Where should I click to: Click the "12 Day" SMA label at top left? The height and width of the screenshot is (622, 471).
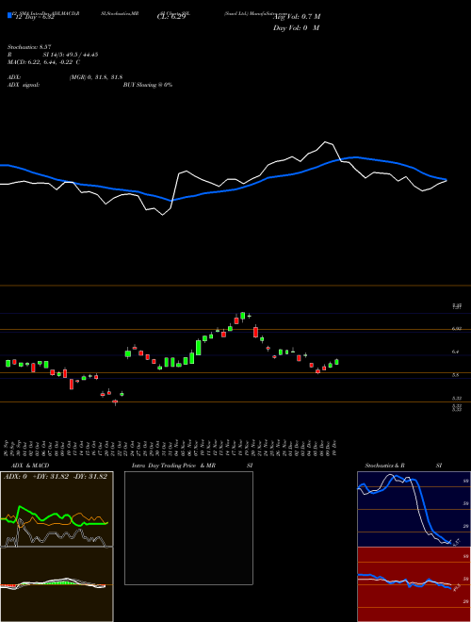pos(35,17)
